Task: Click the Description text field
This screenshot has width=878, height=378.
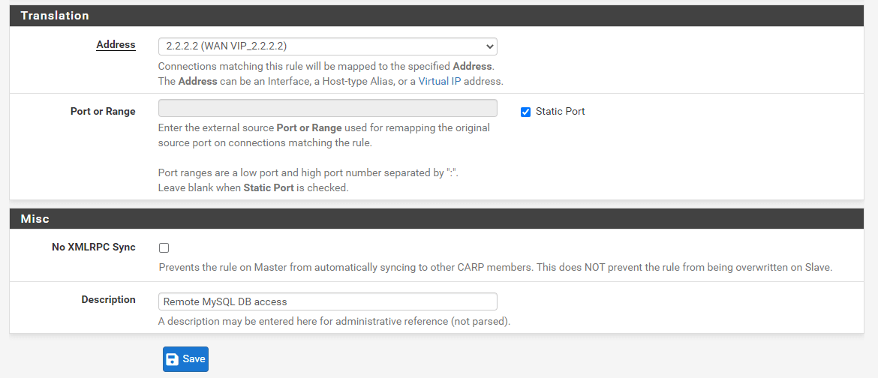Action: click(328, 301)
